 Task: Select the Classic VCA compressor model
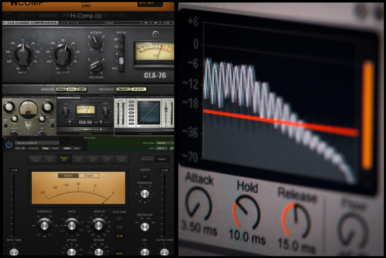click(x=78, y=159)
